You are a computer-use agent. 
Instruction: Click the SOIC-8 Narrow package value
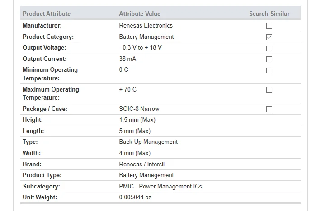point(139,109)
